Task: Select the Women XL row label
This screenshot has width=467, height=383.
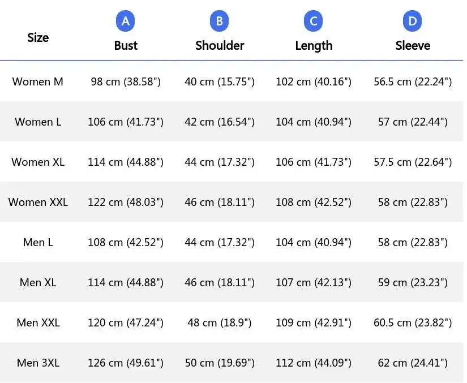Action: (x=38, y=162)
